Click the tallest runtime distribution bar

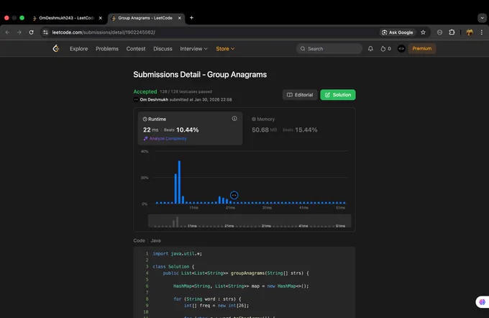click(179, 182)
